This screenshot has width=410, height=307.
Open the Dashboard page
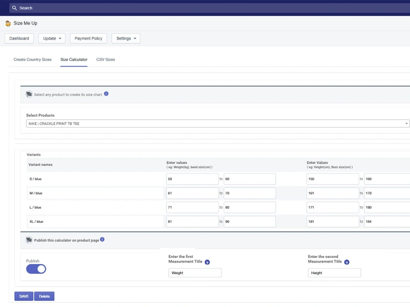[19, 38]
